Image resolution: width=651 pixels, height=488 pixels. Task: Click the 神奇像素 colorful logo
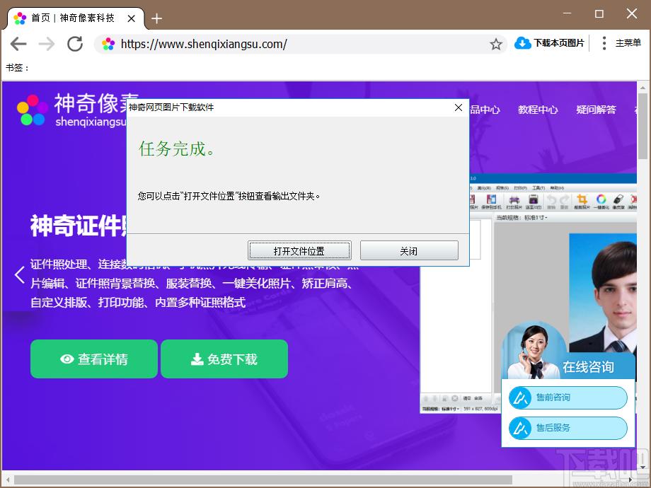click(x=33, y=110)
